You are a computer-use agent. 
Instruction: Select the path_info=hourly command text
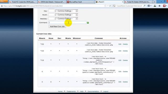99,71
